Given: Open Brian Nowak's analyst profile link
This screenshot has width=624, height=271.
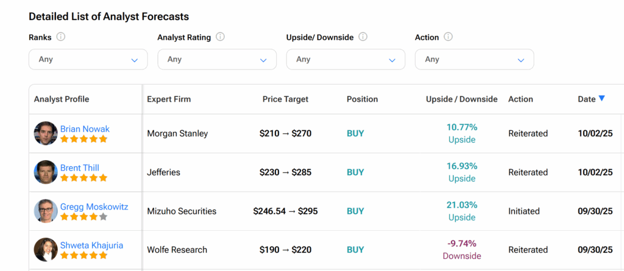Looking at the screenshot, I should [85, 129].
